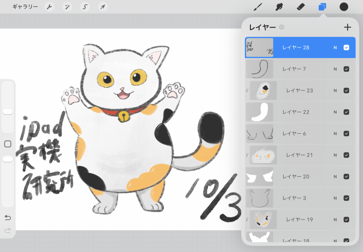Click the レイヤー 6 layer name

click(294, 133)
